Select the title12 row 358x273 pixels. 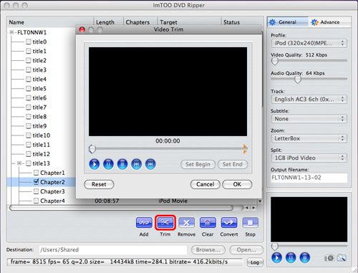[x=42, y=154]
